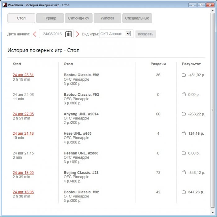The width and height of the screenshot is (217, 217).
Task: Click wallet icon beside -451,02 р. result
Action: [x=184, y=75]
